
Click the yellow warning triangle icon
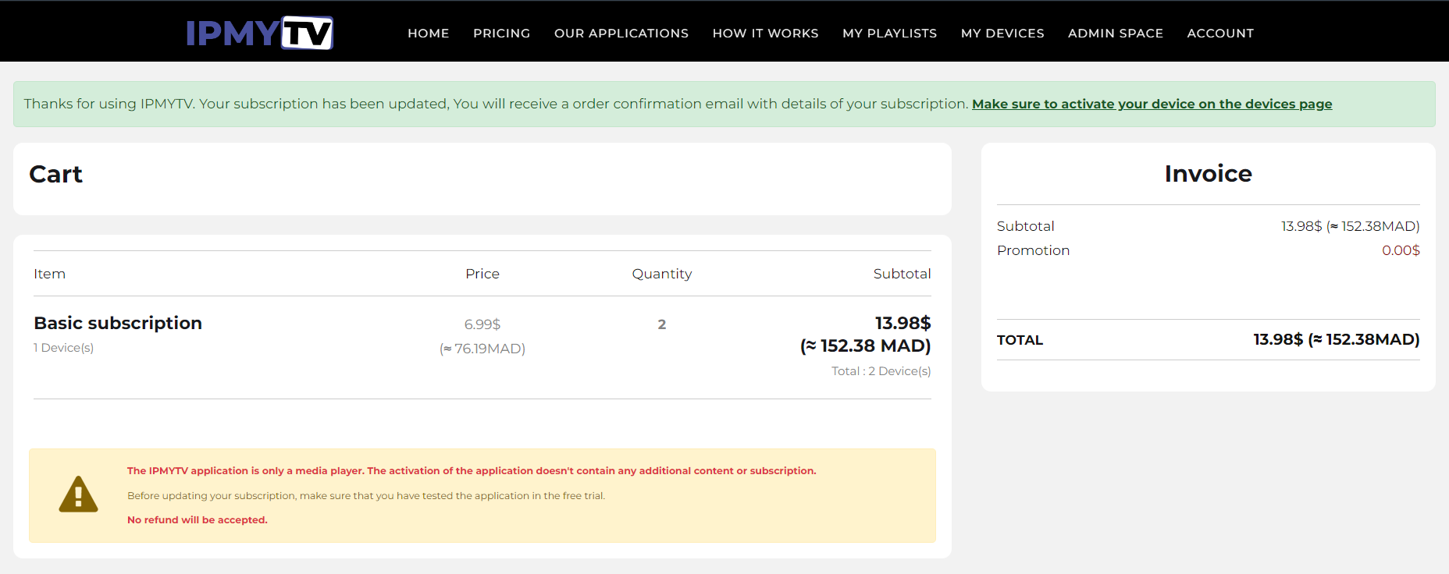[78, 494]
